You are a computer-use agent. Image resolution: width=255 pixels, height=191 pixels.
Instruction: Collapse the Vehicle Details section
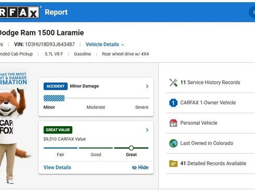[x=105, y=44]
